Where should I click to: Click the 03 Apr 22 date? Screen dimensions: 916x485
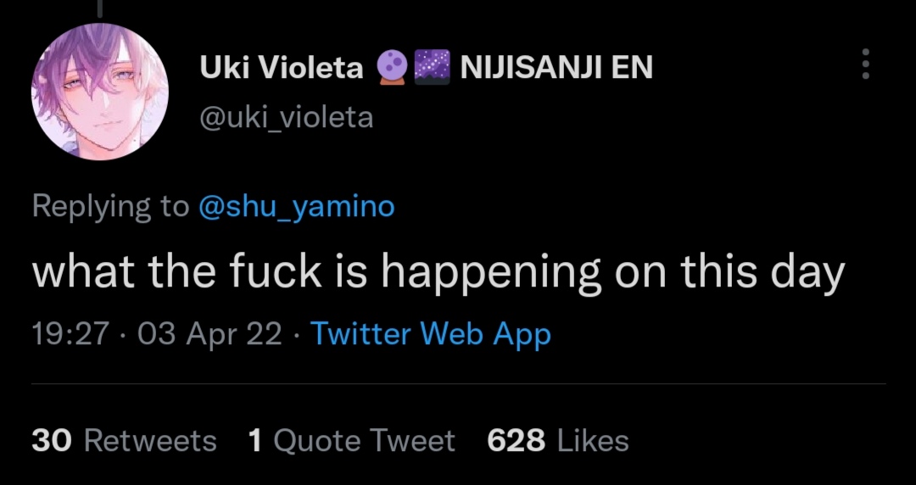click(x=209, y=334)
